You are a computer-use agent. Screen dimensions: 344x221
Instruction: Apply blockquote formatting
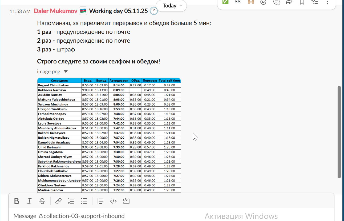(100, 201)
